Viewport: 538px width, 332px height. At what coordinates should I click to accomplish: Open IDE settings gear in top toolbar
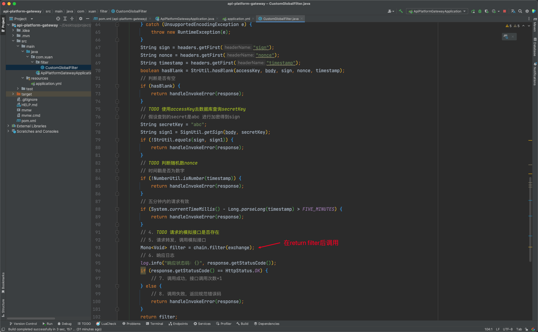pyautogui.click(x=527, y=11)
